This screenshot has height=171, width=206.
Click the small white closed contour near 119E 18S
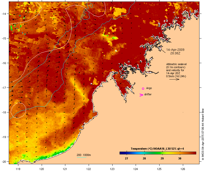[x=18, y=110]
